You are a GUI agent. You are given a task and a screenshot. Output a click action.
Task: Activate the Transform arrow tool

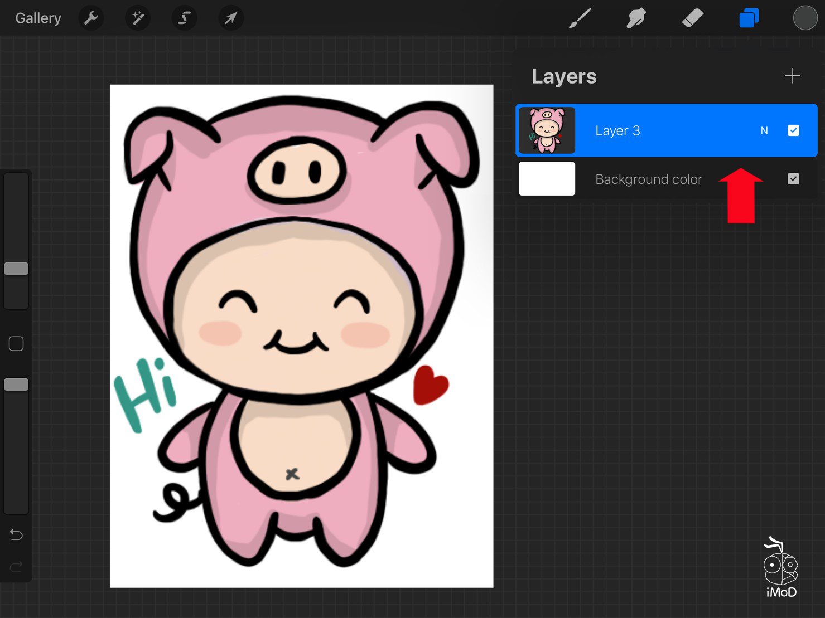pos(230,18)
